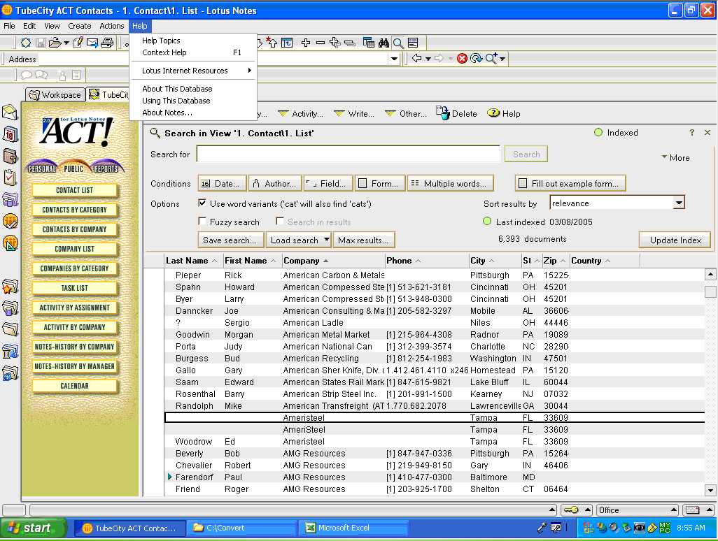This screenshot has height=541, width=718.
Task: Open the Write action dropdown
Action: (x=354, y=113)
